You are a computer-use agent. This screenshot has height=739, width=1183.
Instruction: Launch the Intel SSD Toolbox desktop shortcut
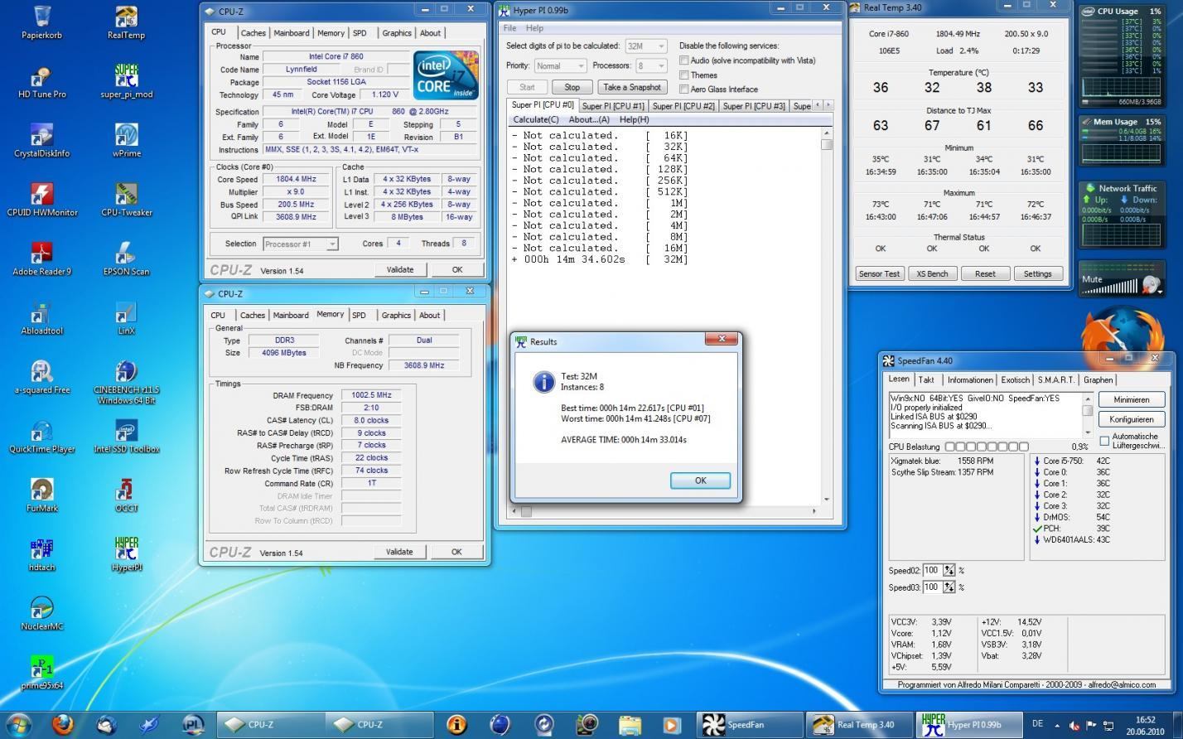(126, 436)
